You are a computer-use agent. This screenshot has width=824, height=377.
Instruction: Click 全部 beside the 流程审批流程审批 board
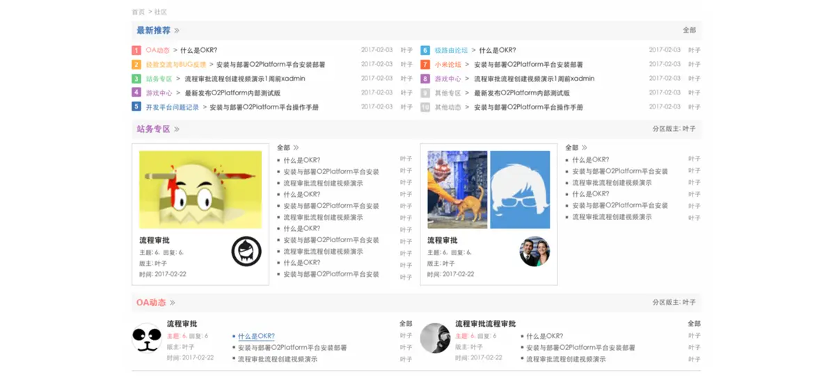[694, 324]
